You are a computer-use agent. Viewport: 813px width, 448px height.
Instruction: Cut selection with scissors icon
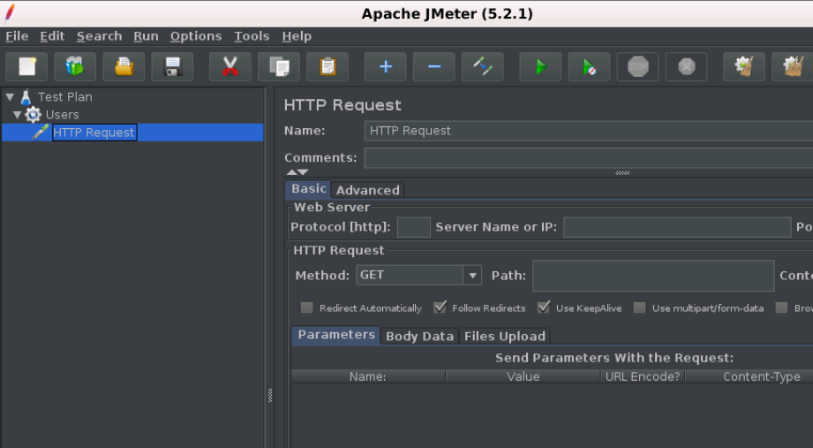pos(230,66)
